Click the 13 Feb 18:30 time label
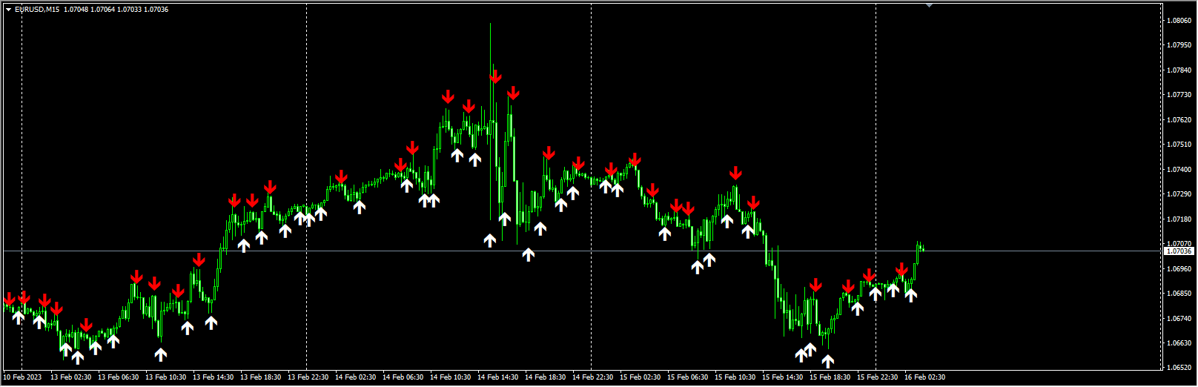This screenshot has width=1198, height=387. 261,377
